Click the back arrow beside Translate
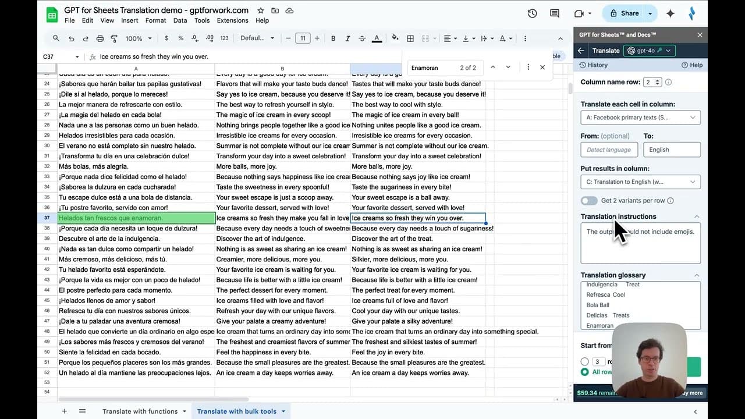Screen dimensions: 745x419 (x=582, y=50)
